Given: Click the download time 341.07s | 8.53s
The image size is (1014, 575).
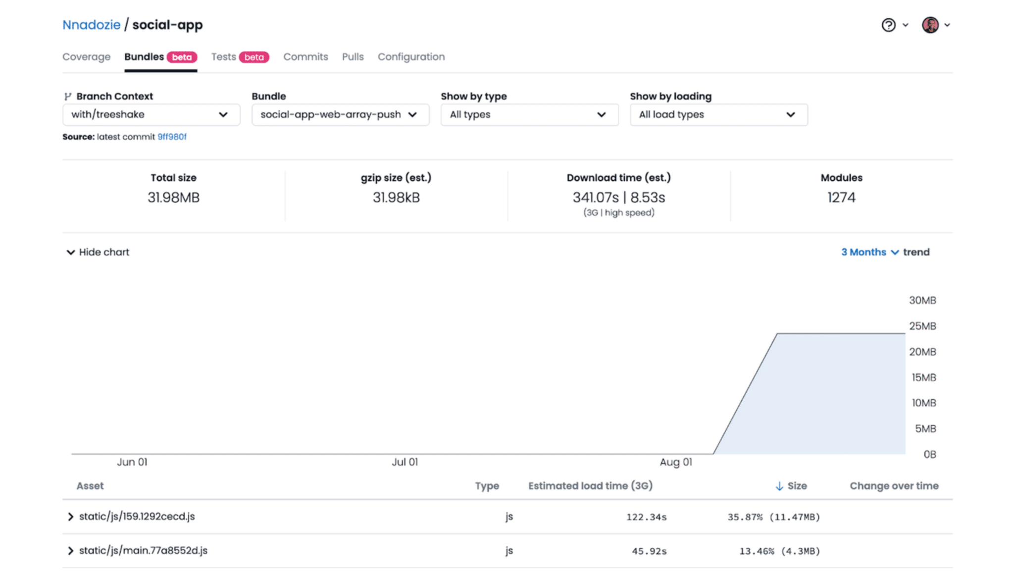Looking at the screenshot, I should point(619,198).
